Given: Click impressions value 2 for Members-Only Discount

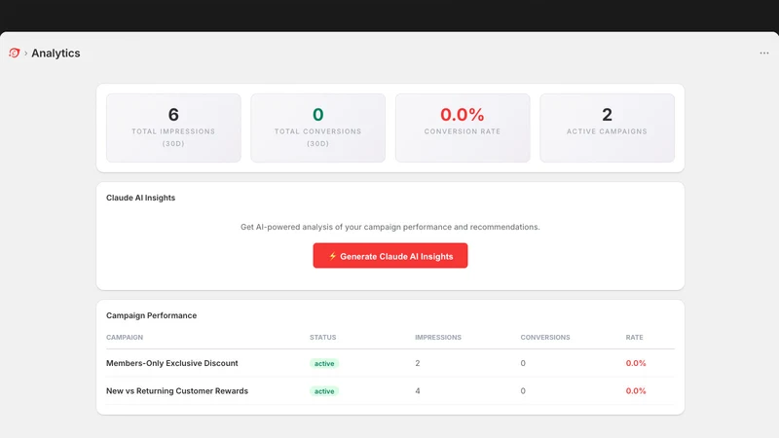Looking at the screenshot, I should point(418,363).
